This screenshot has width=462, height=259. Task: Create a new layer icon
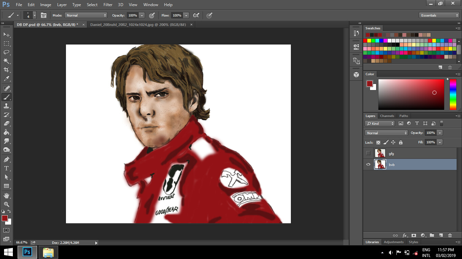441,235
